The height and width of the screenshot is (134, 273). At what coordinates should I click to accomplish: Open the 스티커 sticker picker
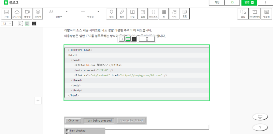click(38, 13)
